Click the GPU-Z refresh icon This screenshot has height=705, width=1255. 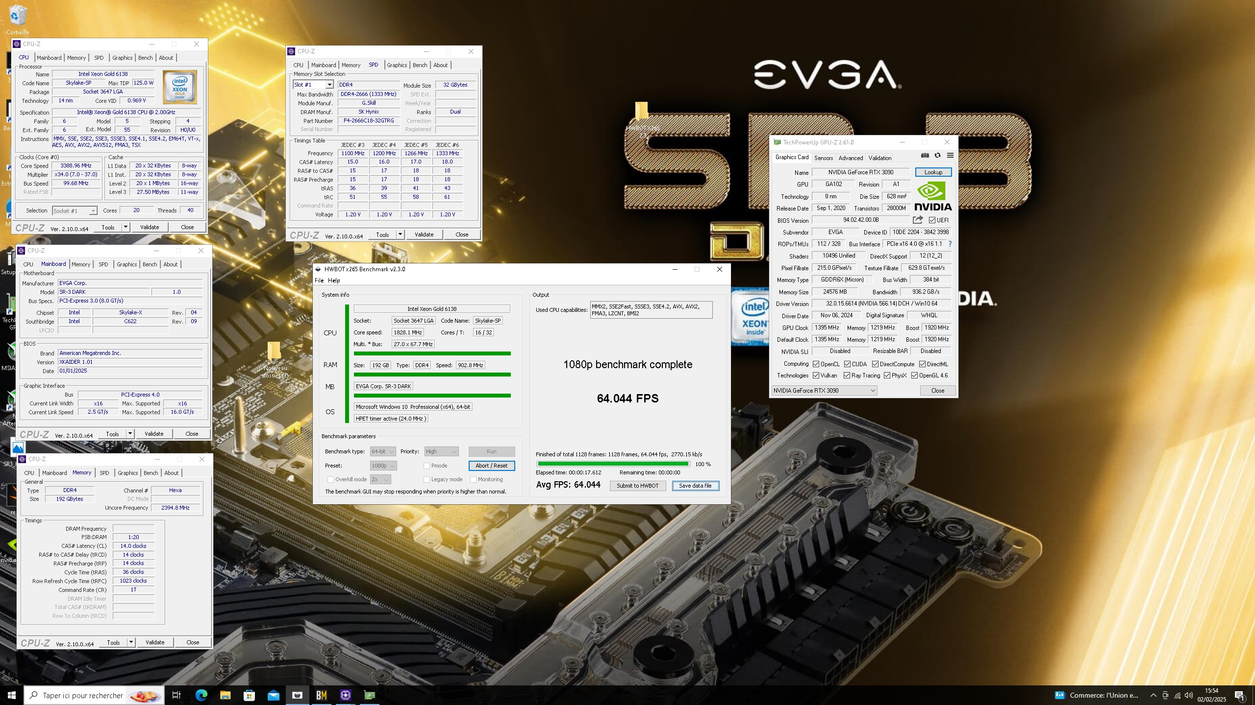click(937, 156)
